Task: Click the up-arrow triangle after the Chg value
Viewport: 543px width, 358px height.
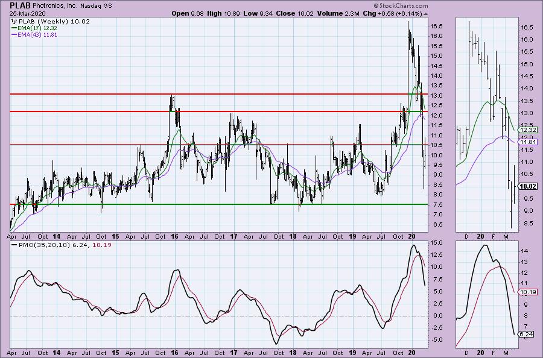Action: [425, 14]
